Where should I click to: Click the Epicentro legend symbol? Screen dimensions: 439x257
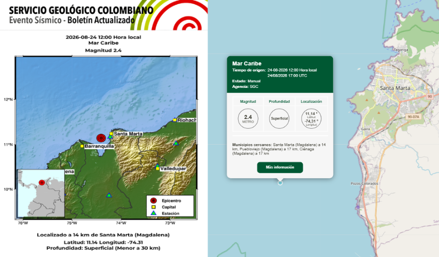[x=153, y=200]
